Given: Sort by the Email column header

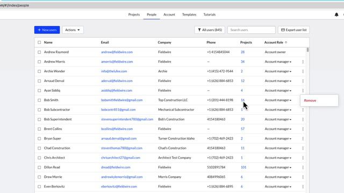Looking at the screenshot, I should tap(105, 42).
